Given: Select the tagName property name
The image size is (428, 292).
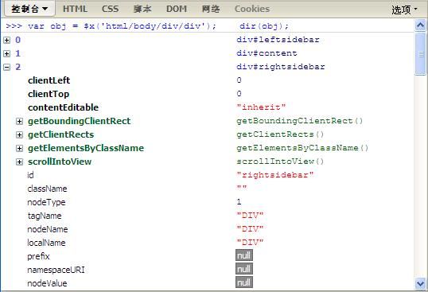Looking at the screenshot, I should tap(45, 216).
